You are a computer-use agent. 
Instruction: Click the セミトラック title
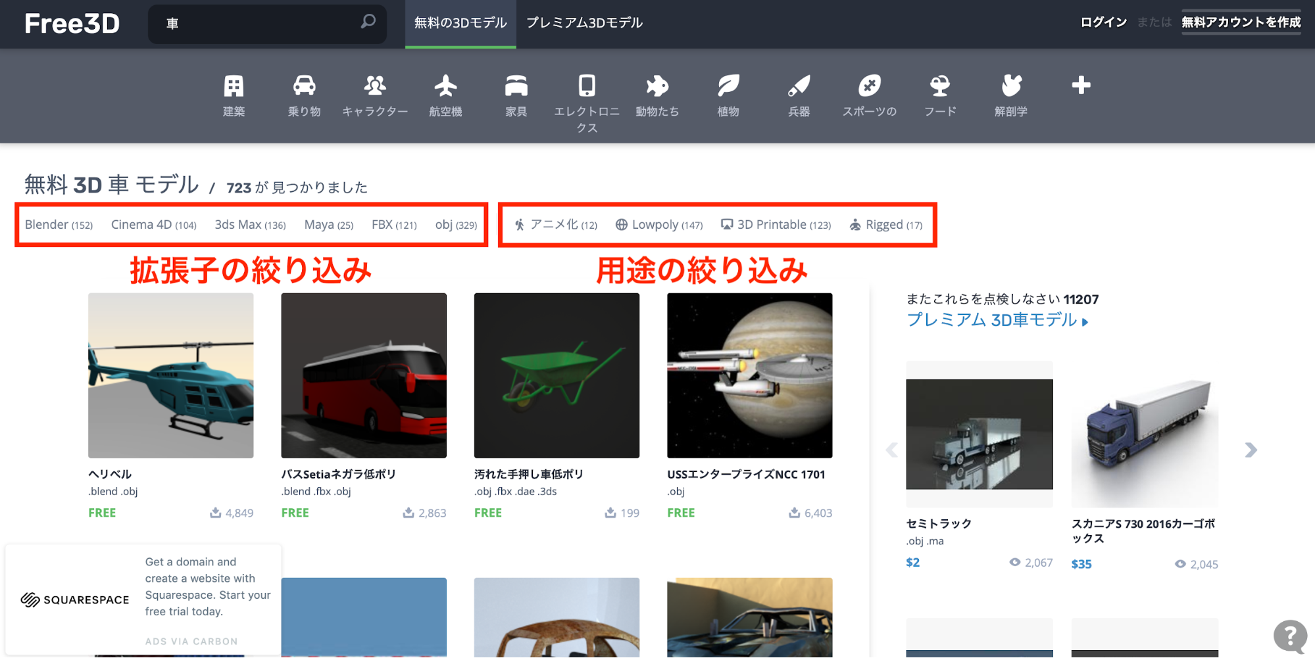(x=939, y=524)
